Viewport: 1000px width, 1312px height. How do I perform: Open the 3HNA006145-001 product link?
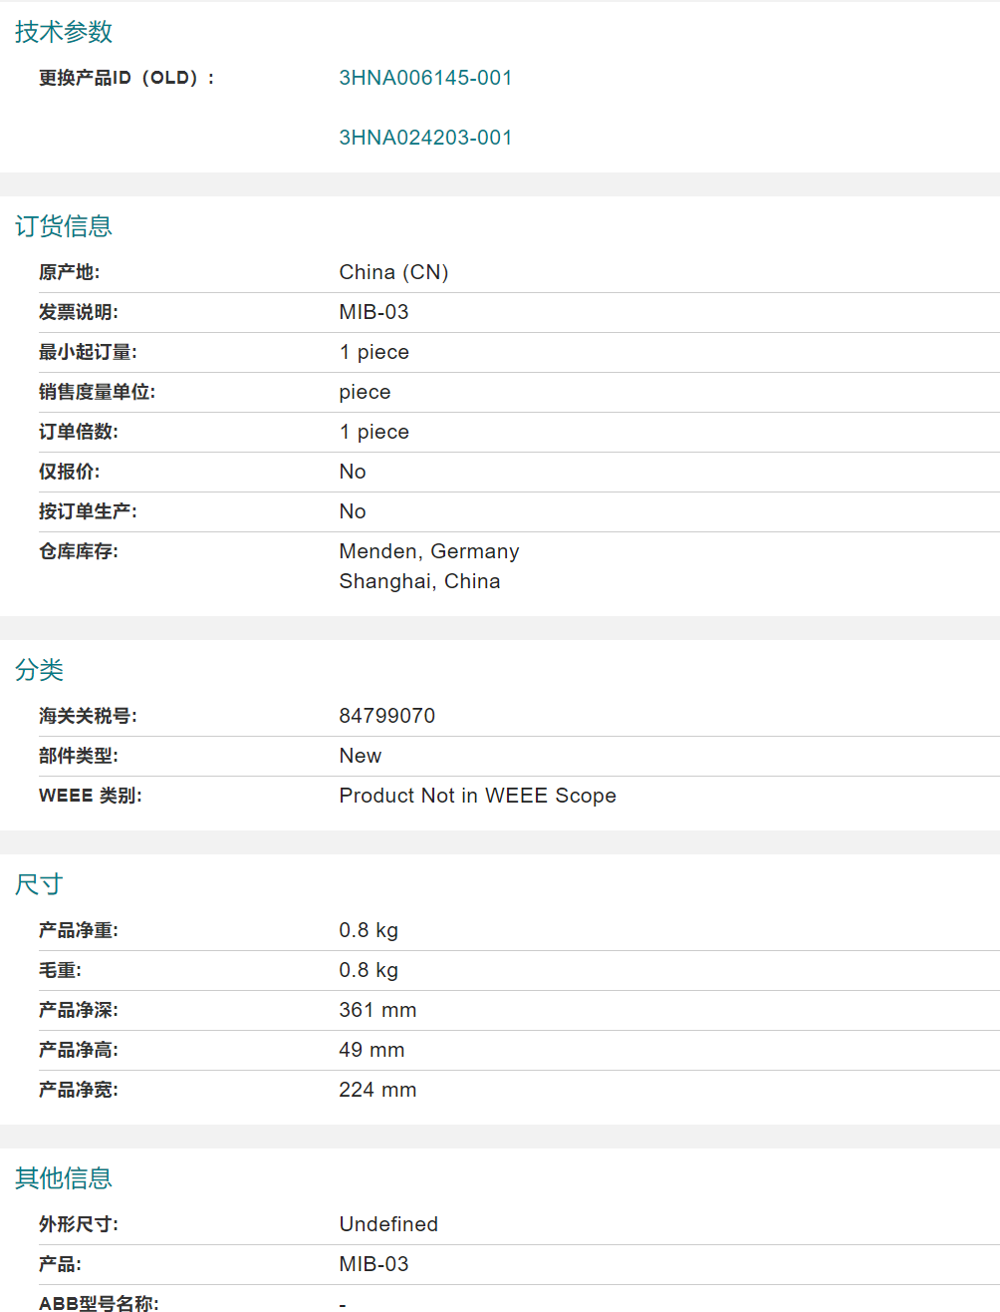point(425,78)
